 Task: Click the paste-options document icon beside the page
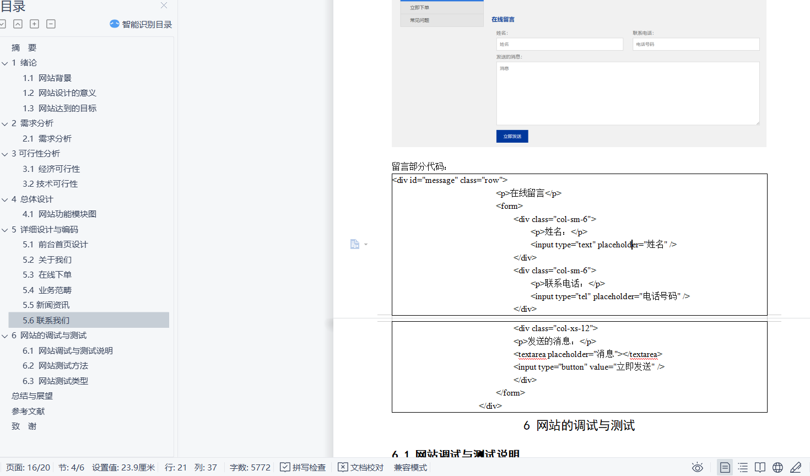coord(355,244)
